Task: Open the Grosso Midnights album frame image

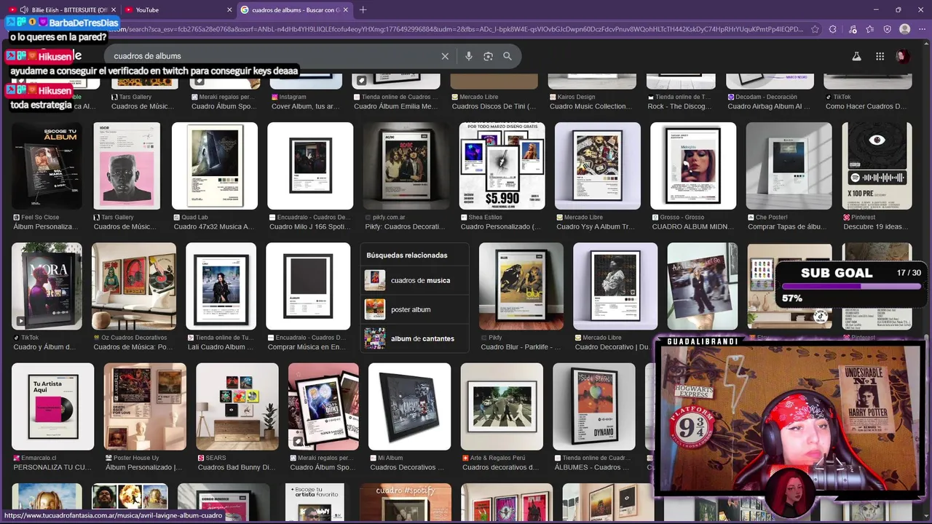Action: coord(693,166)
